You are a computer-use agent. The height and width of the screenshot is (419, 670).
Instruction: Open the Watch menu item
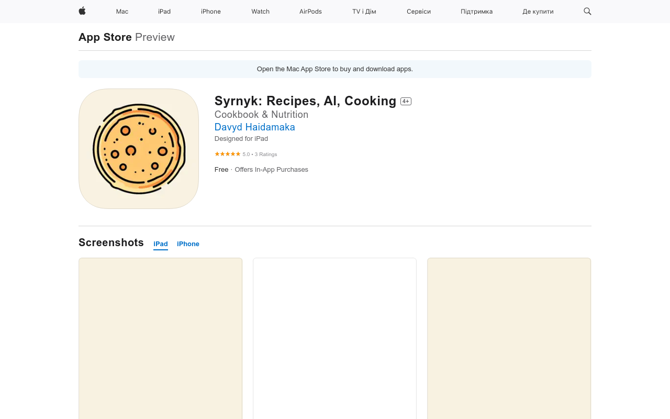[260, 12]
